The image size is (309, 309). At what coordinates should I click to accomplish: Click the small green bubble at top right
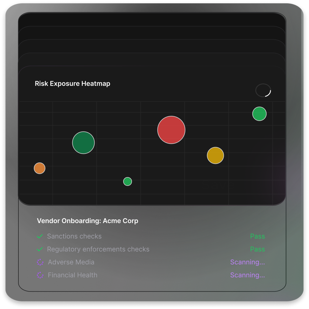259,114
